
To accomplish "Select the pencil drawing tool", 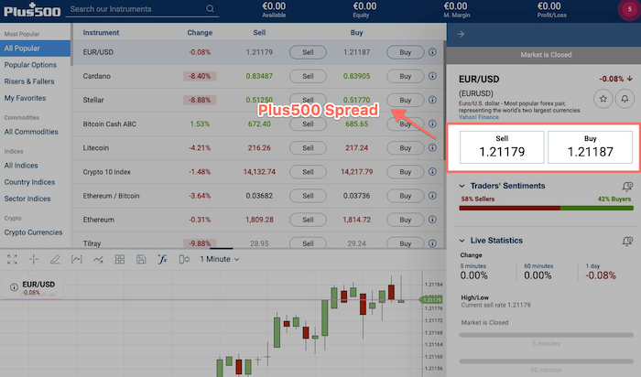I will point(55,259).
